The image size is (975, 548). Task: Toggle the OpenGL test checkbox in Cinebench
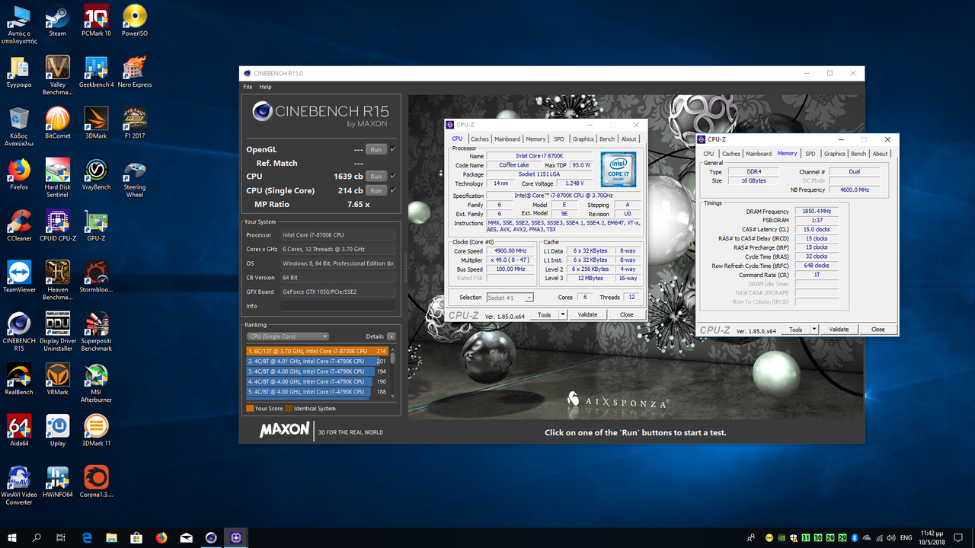(x=393, y=149)
